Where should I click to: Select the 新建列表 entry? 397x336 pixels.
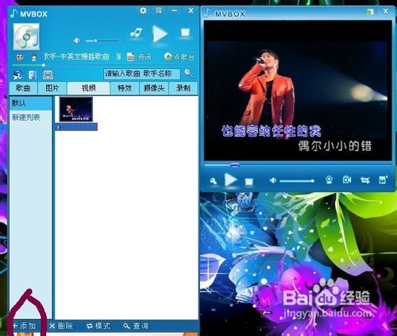[25, 118]
